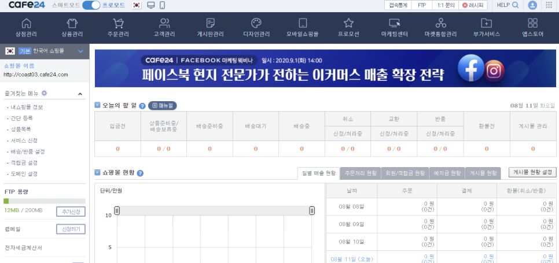Open 적립금 설정 favorite link
559x263 pixels.
[24, 162]
